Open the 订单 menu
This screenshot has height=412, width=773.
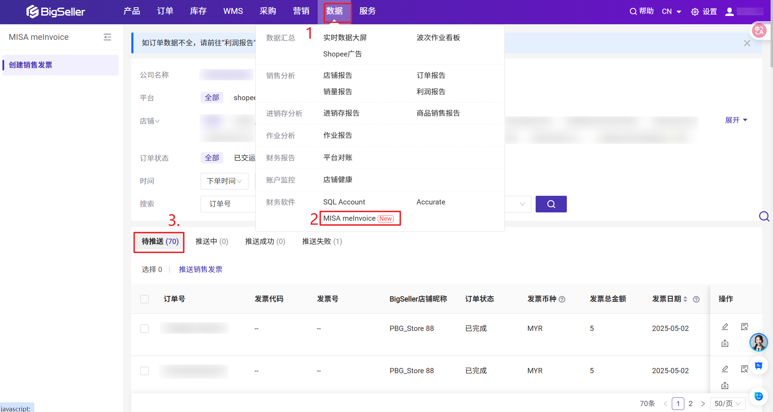(x=165, y=11)
